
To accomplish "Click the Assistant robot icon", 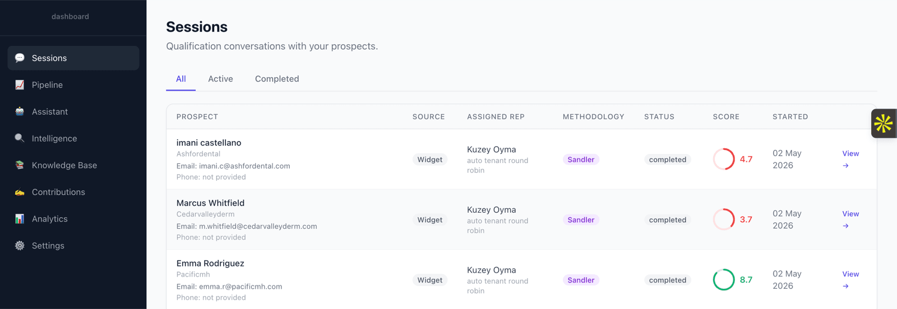I will click(x=20, y=111).
